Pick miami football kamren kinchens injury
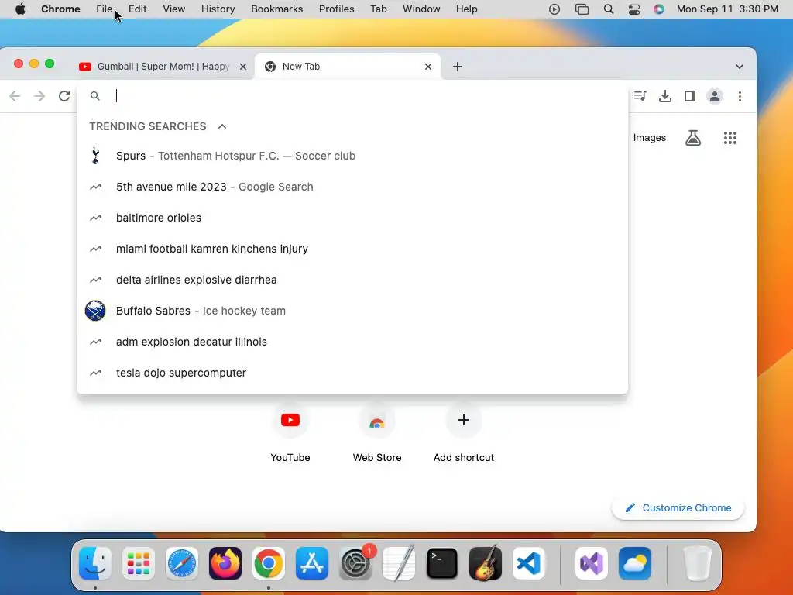The height and width of the screenshot is (595, 793). click(352, 249)
